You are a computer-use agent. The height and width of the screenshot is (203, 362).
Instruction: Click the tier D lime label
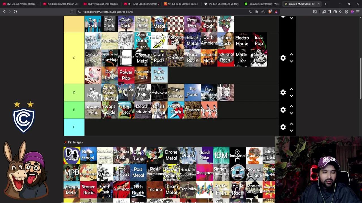pos(74,92)
